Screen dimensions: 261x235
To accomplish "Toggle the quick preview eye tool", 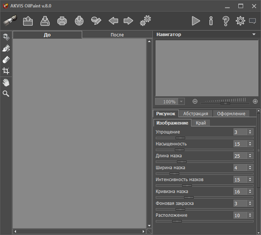I will tap(6, 37).
